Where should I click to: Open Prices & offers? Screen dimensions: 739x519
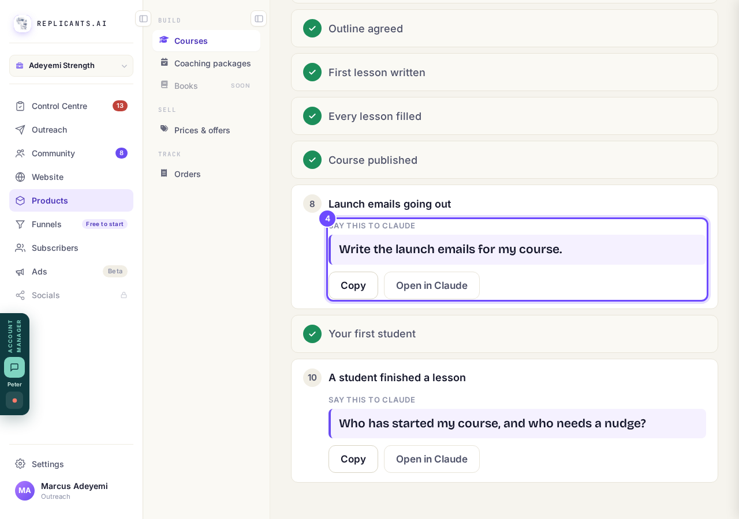click(x=206, y=130)
